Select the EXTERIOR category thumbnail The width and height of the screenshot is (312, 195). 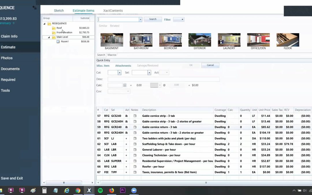[x=200, y=41]
